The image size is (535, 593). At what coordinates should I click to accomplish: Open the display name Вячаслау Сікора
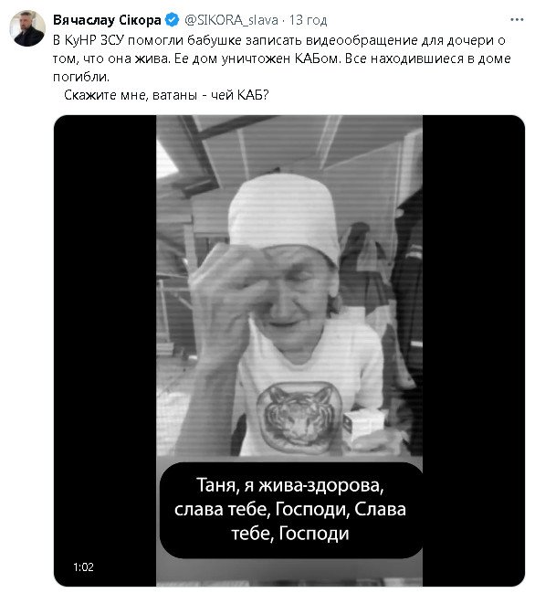[107, 20]
